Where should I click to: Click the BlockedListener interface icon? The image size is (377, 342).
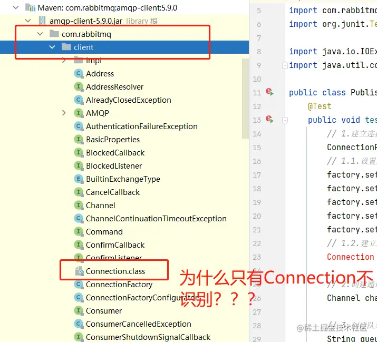(x=79, y=165)
